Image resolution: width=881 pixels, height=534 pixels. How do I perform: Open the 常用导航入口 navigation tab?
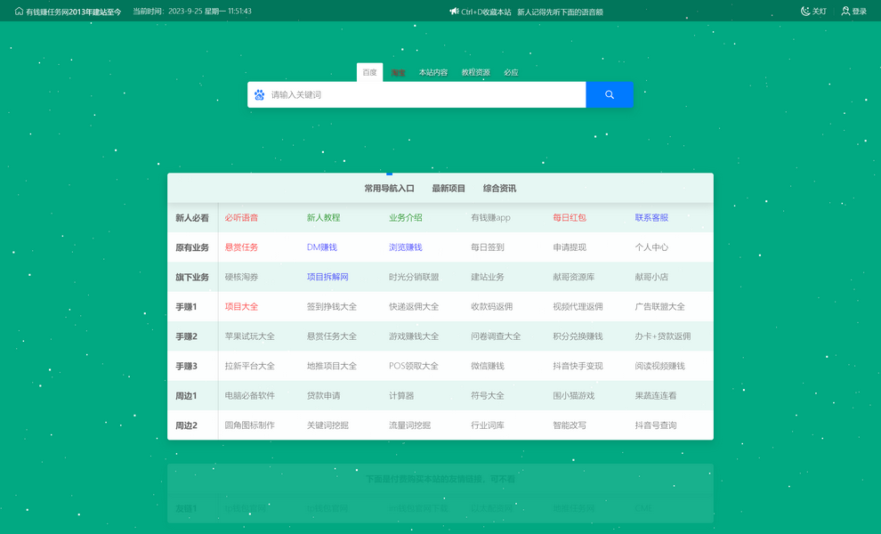point(389,189)
